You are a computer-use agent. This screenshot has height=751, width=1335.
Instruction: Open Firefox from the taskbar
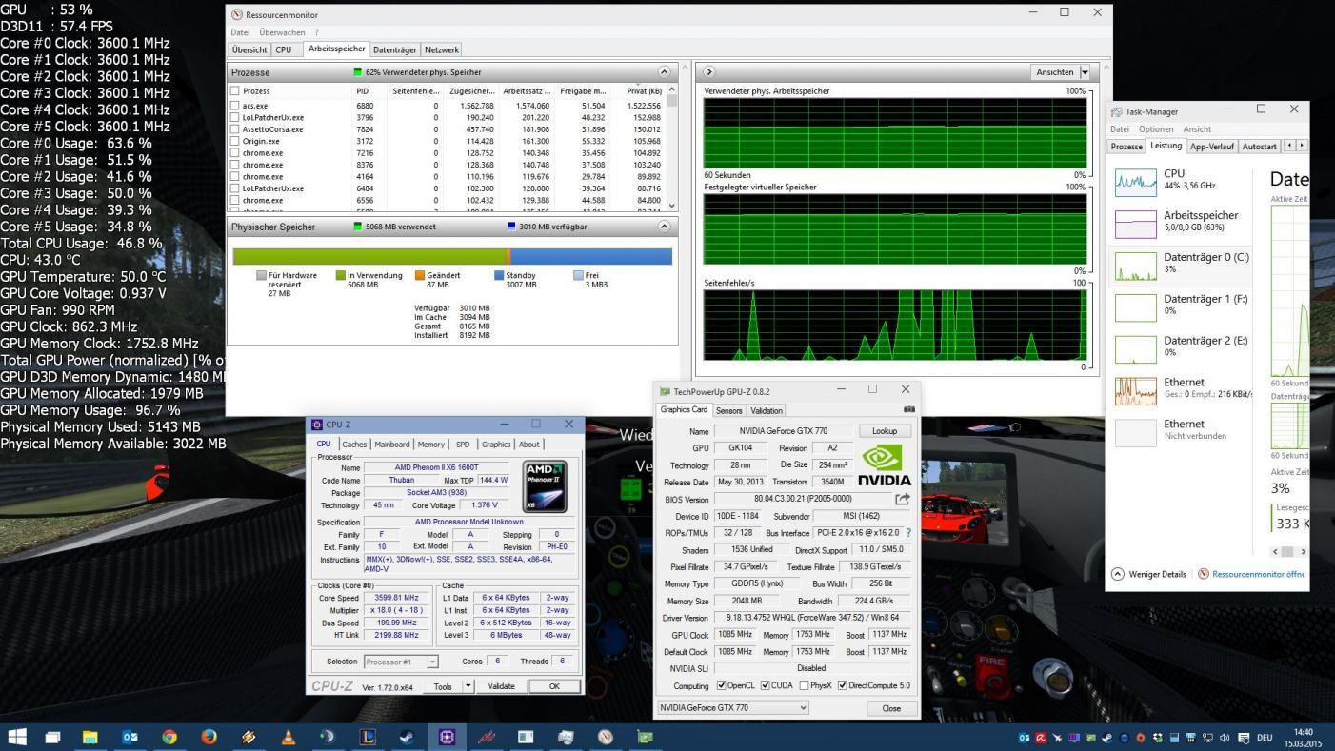[209, 737]
